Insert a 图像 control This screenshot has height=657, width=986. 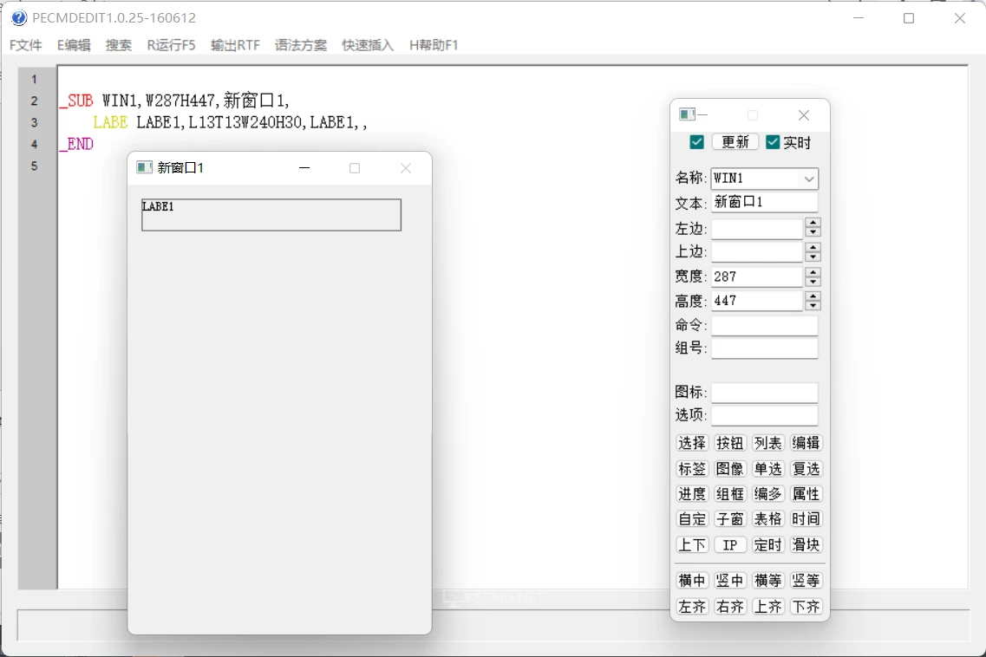pyautogui.click(x=730, y=469)
